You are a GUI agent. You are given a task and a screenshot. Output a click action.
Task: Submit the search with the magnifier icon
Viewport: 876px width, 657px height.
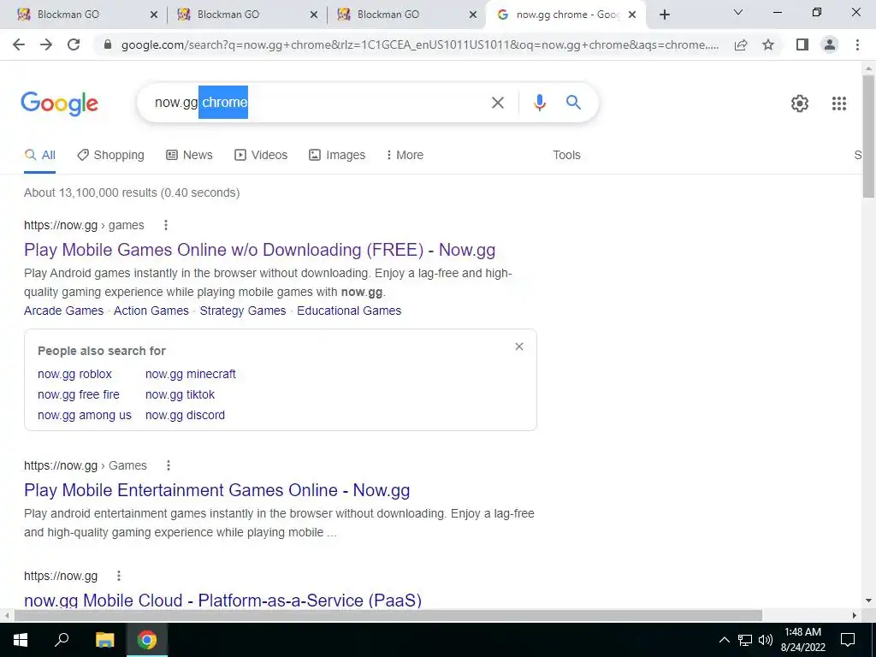point(573,103)
